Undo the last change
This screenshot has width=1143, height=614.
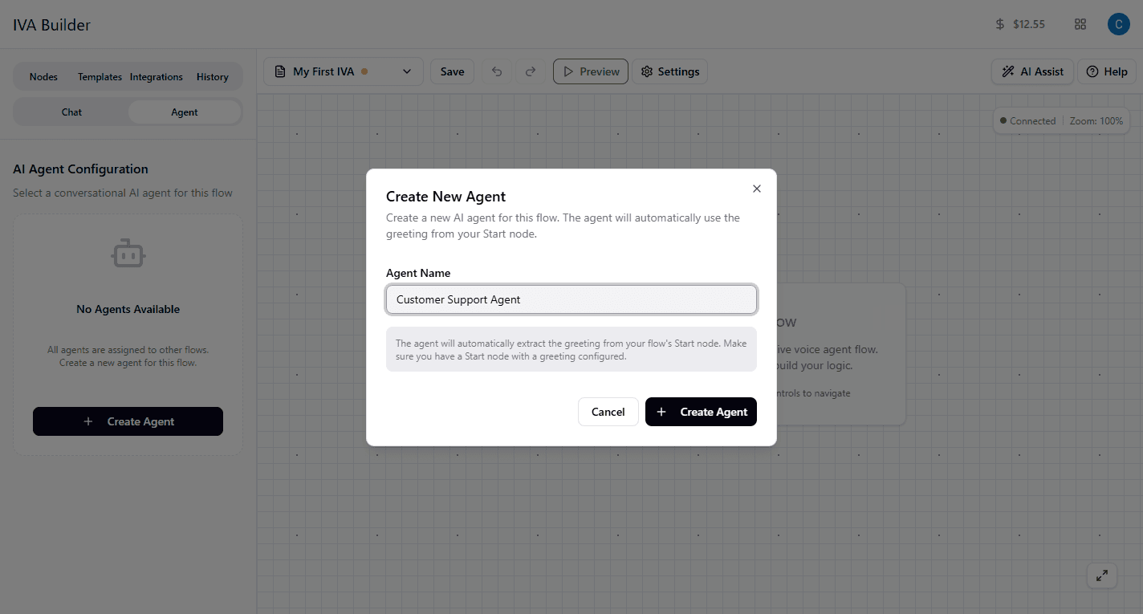[496, 71]
